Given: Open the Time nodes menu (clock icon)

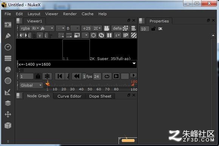Looking at the screenshot, I should [8, 47].
